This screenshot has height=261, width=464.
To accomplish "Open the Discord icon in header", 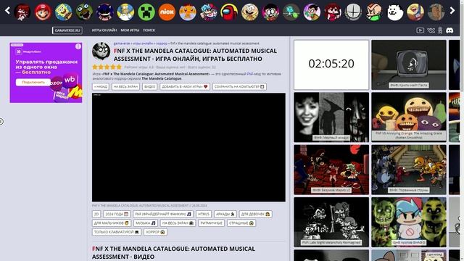I will tap(449, 30).
